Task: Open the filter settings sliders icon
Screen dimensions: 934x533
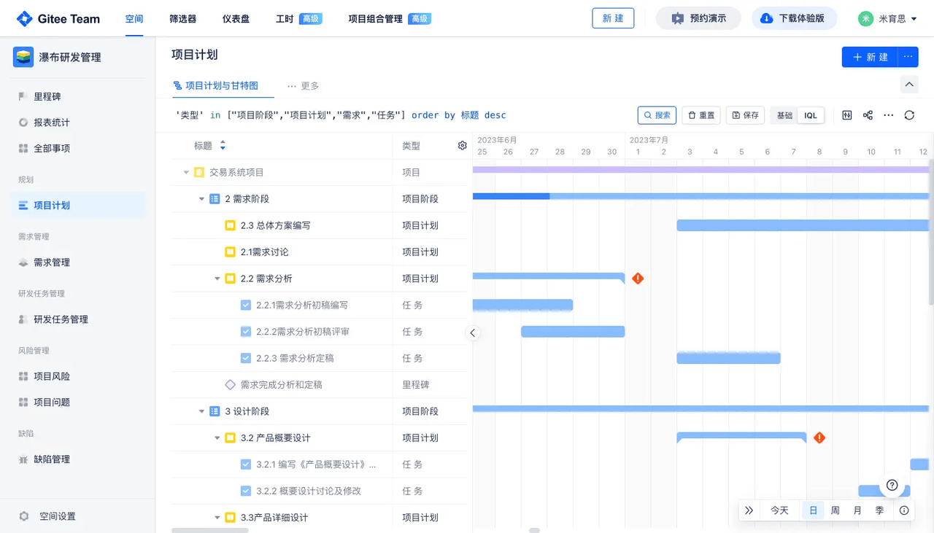Action: [847, 115]
